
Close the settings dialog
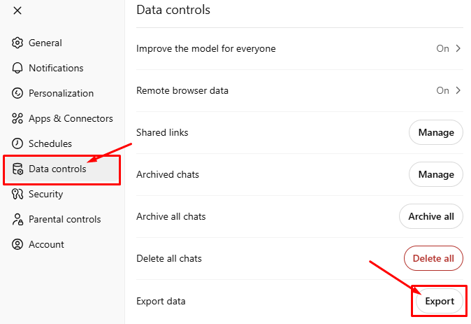17,10
